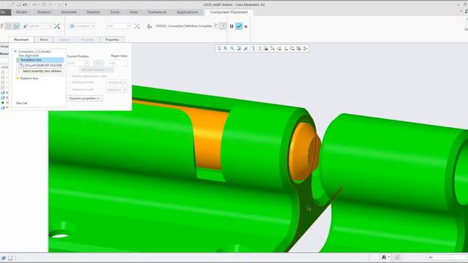Open the Coincident constraint type dropdown
Screen dimensions: 468x263
tap(93, 26)
